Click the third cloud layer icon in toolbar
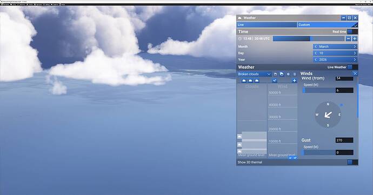 pos(257,80)
